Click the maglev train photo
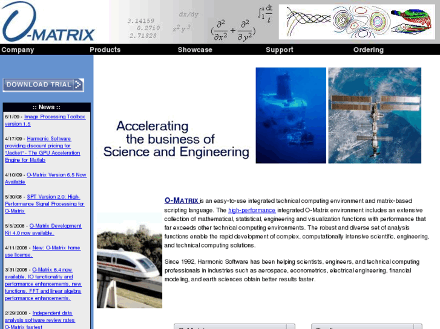 click(130, 260)
